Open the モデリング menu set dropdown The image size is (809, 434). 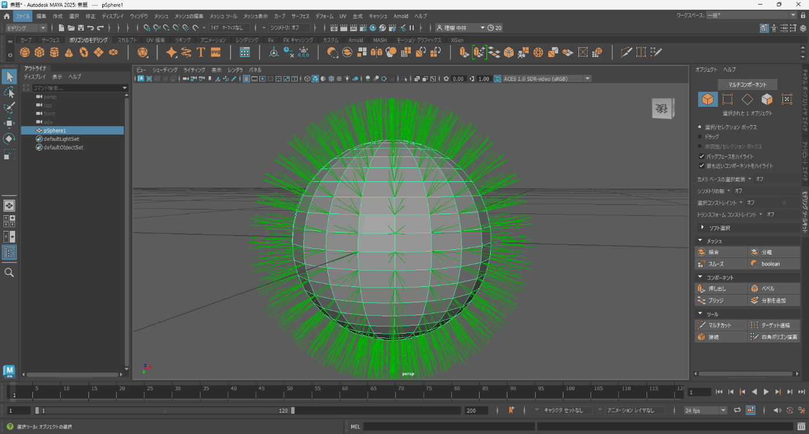pos(27,28)
